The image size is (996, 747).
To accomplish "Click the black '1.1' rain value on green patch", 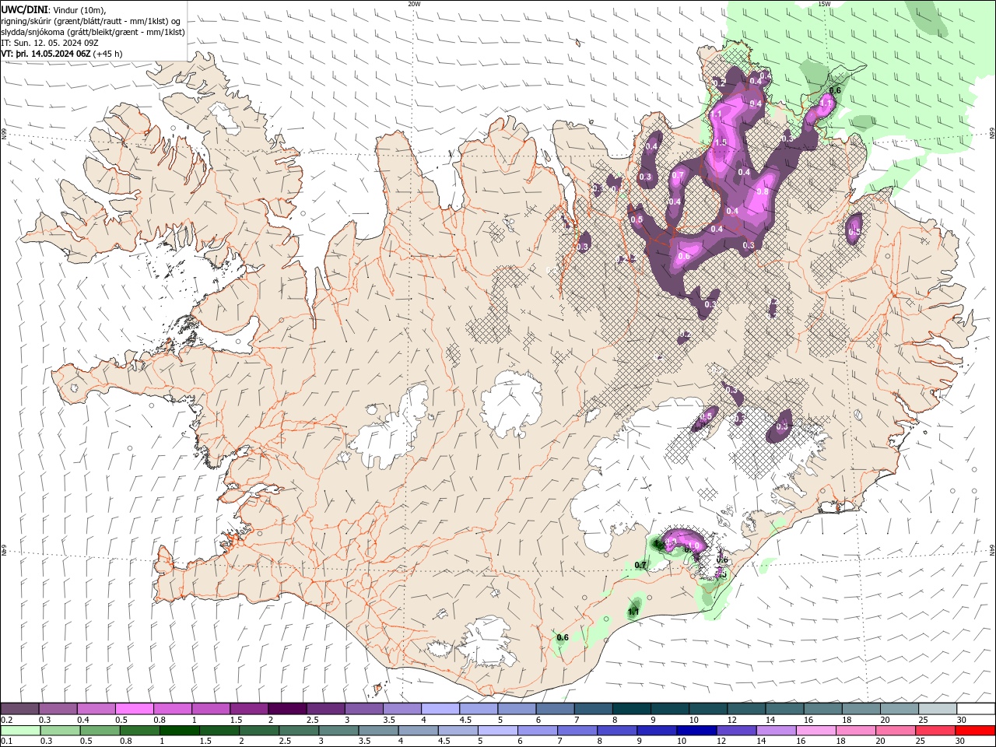I will [x=633, y=612].
